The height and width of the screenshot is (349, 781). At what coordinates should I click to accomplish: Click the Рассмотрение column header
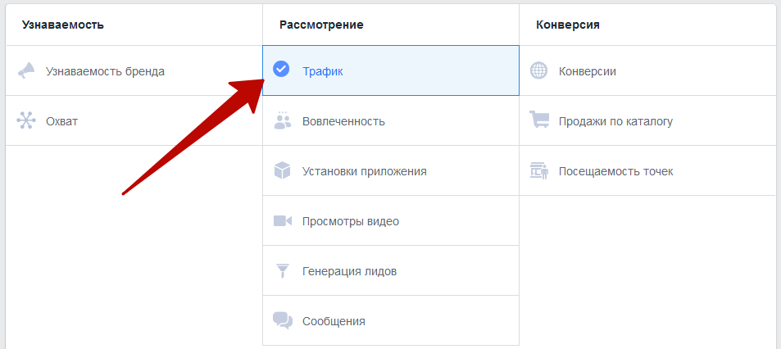pos(321,25)
